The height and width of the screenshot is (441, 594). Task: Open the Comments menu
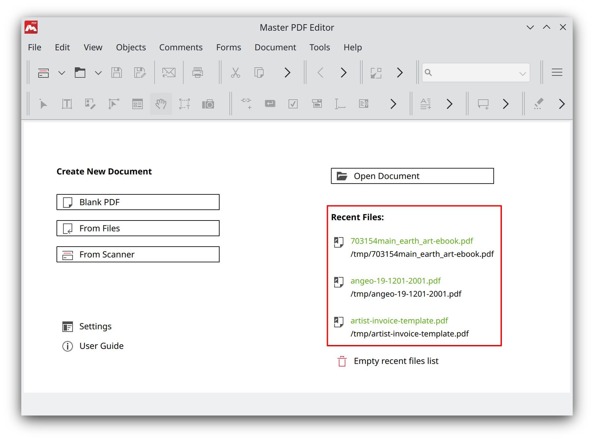(181, 48)
